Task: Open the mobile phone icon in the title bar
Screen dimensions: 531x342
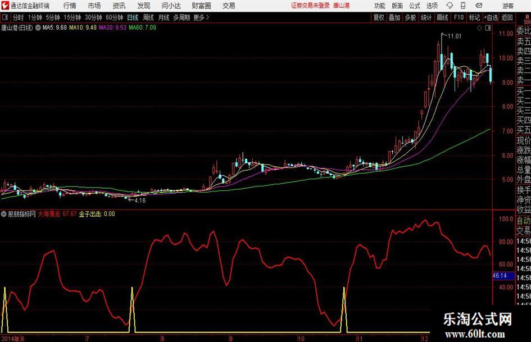Action: point(463,6)
